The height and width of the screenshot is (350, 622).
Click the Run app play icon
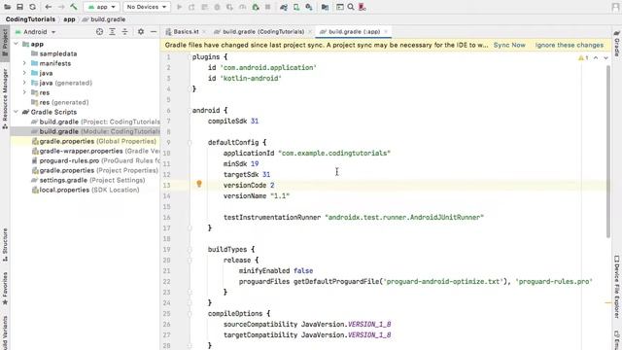tap(179, 7)
